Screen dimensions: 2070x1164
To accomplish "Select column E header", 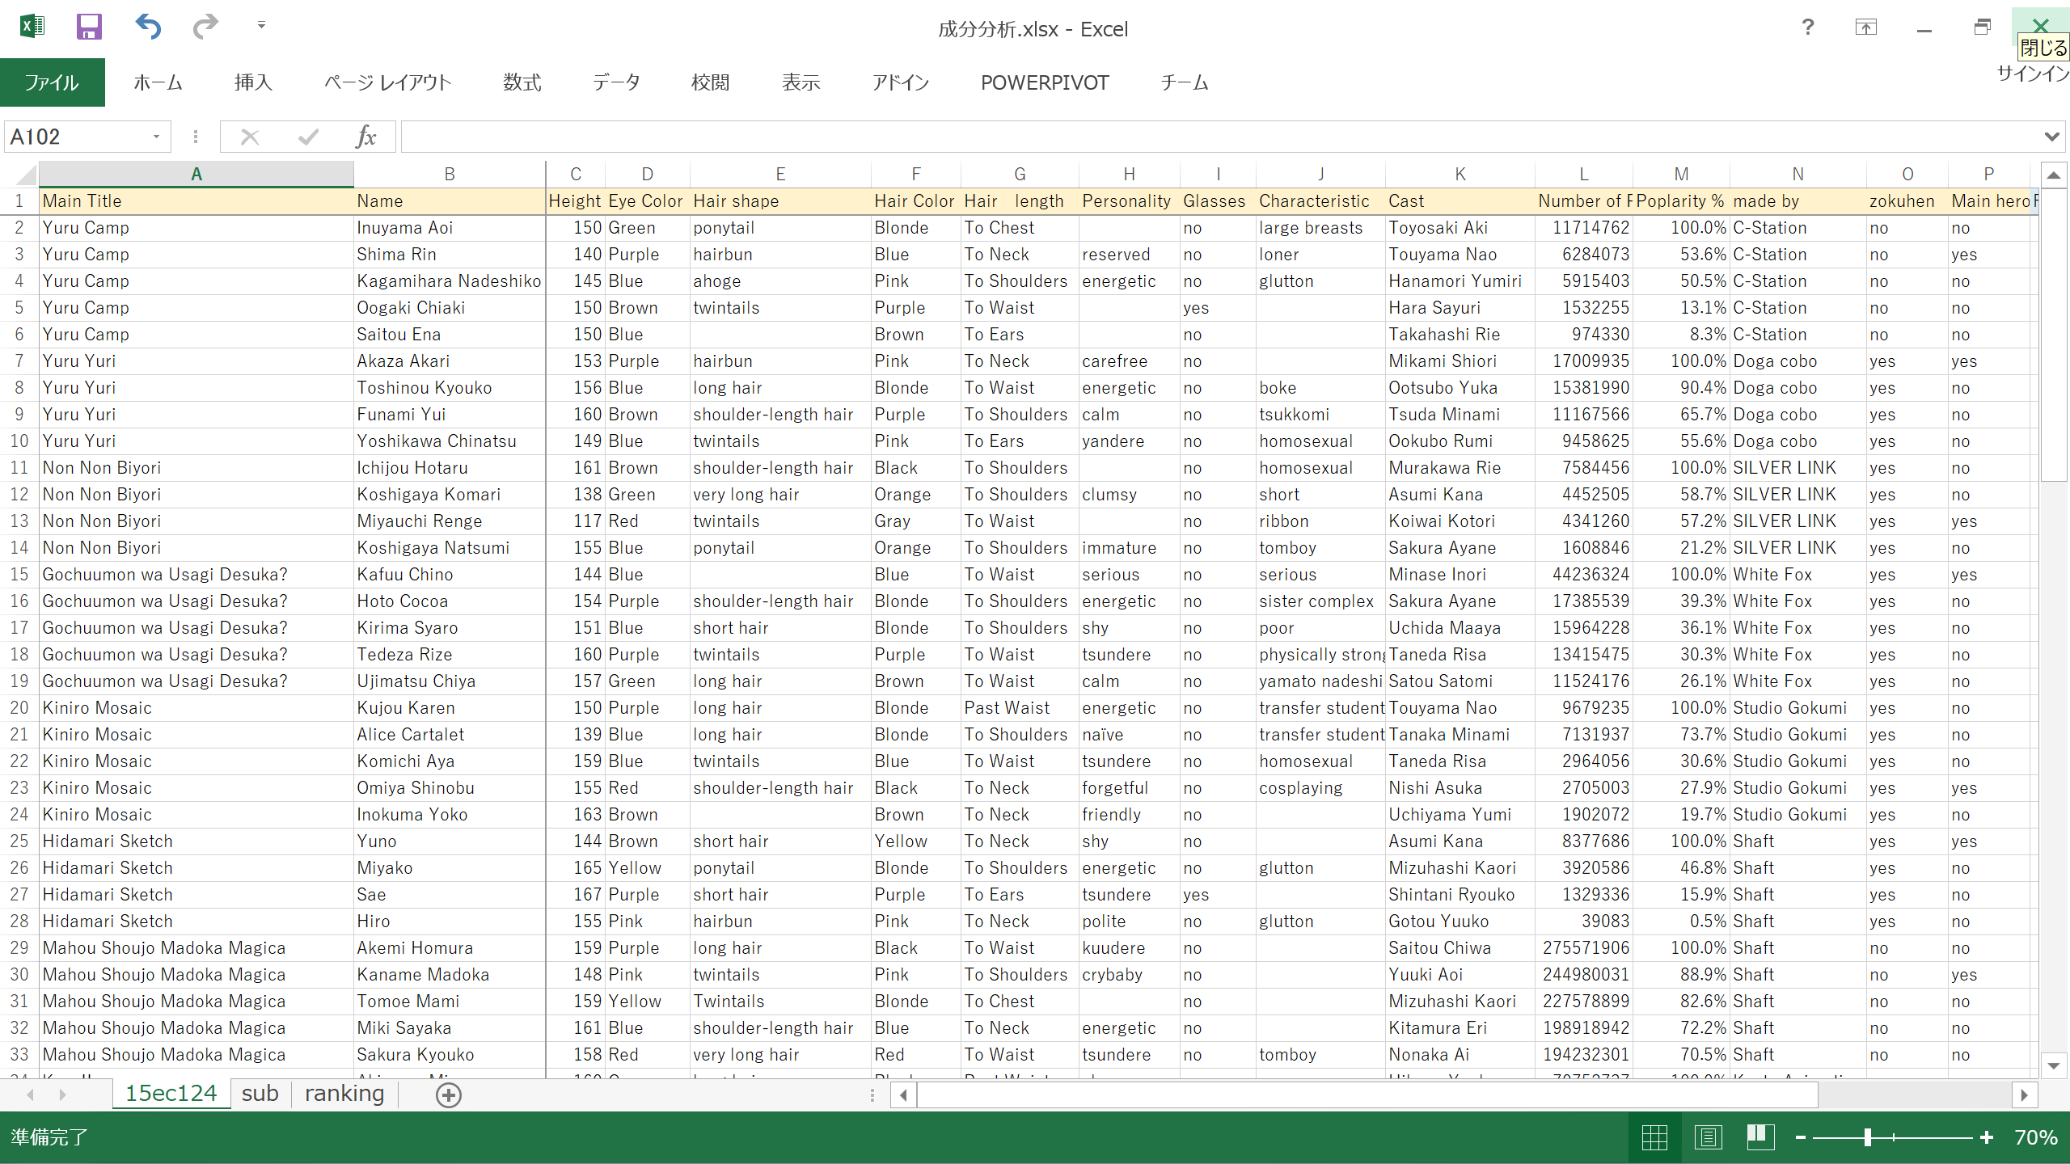I will pyautogui.click(x=780, y=174).
